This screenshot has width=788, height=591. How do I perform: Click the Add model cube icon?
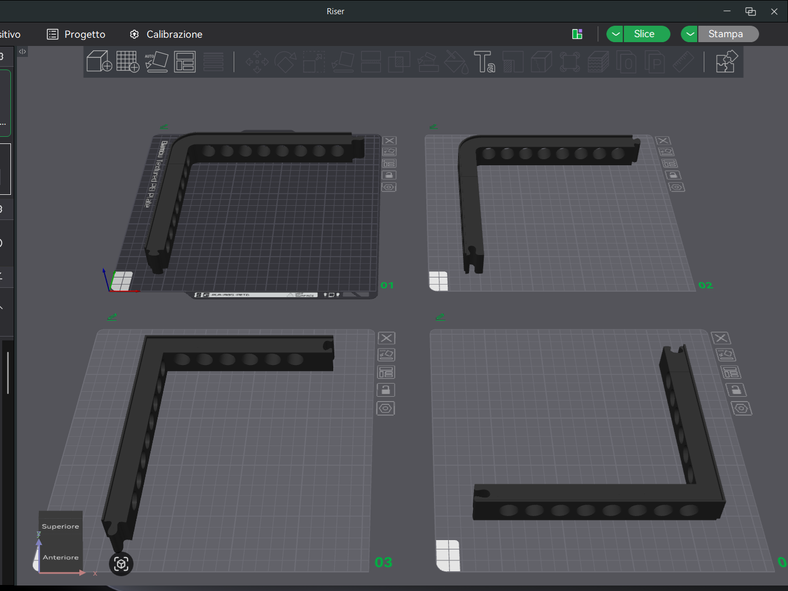(x=100, y=61)
